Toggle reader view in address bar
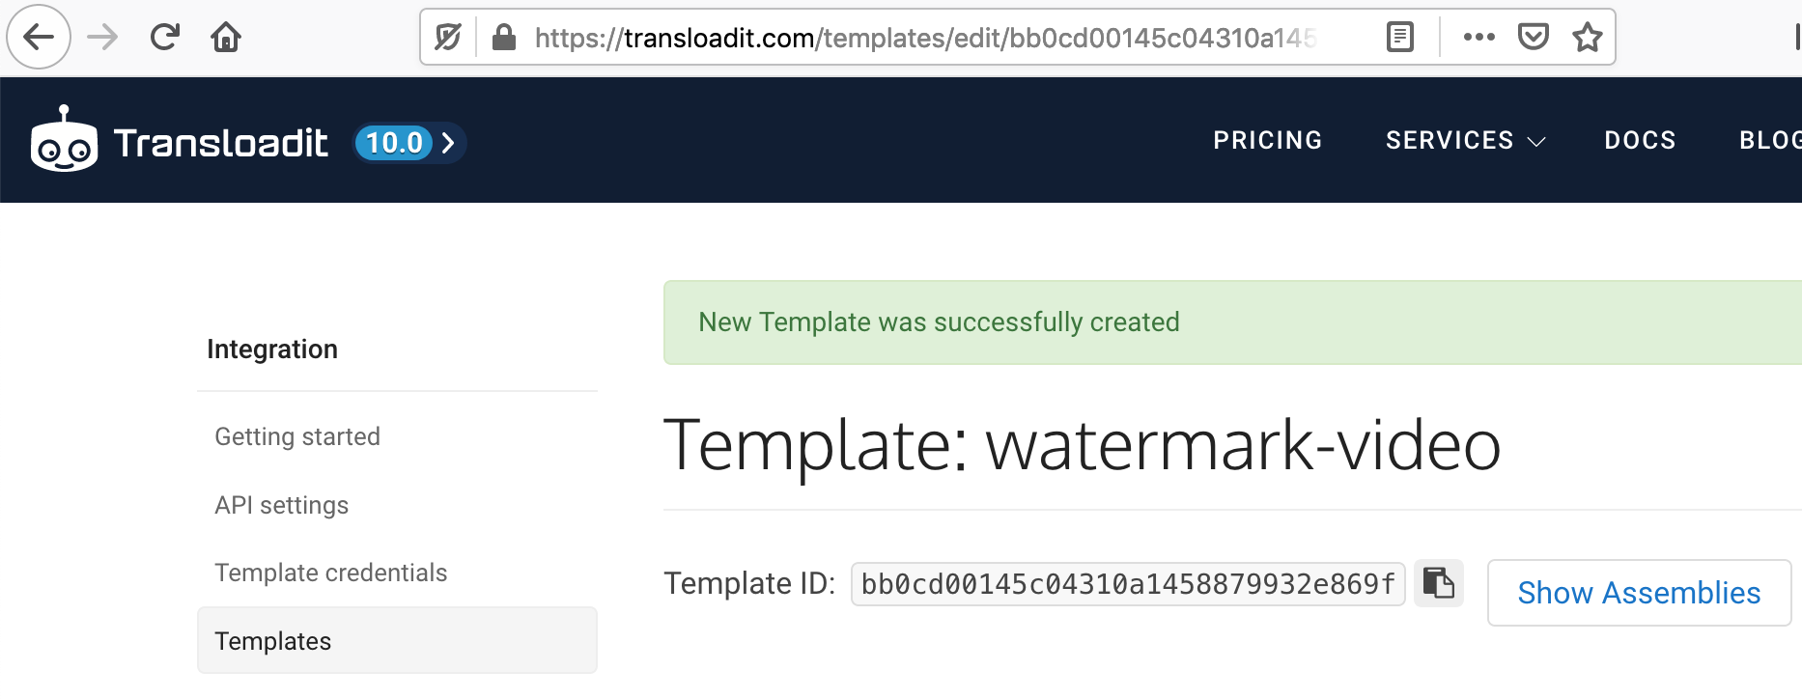Screen dimensions: 1802x699 point(1399,38)
